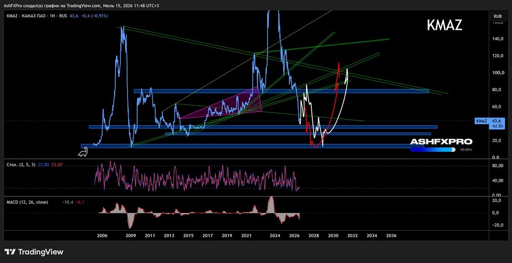512x263 pixels.
Task: Click the −0,4 (−0,91%) change value
Action: tap(94, 16)
